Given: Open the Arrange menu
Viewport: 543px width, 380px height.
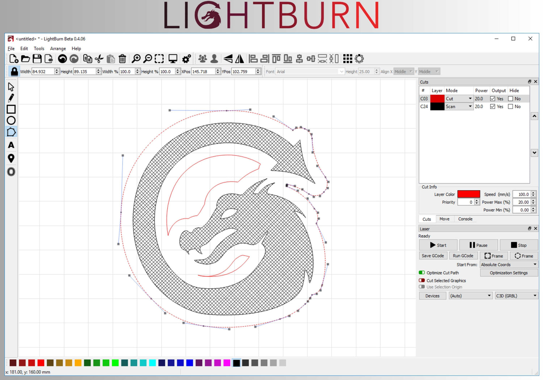Looking at the screenshot, I should click(58, 48).
